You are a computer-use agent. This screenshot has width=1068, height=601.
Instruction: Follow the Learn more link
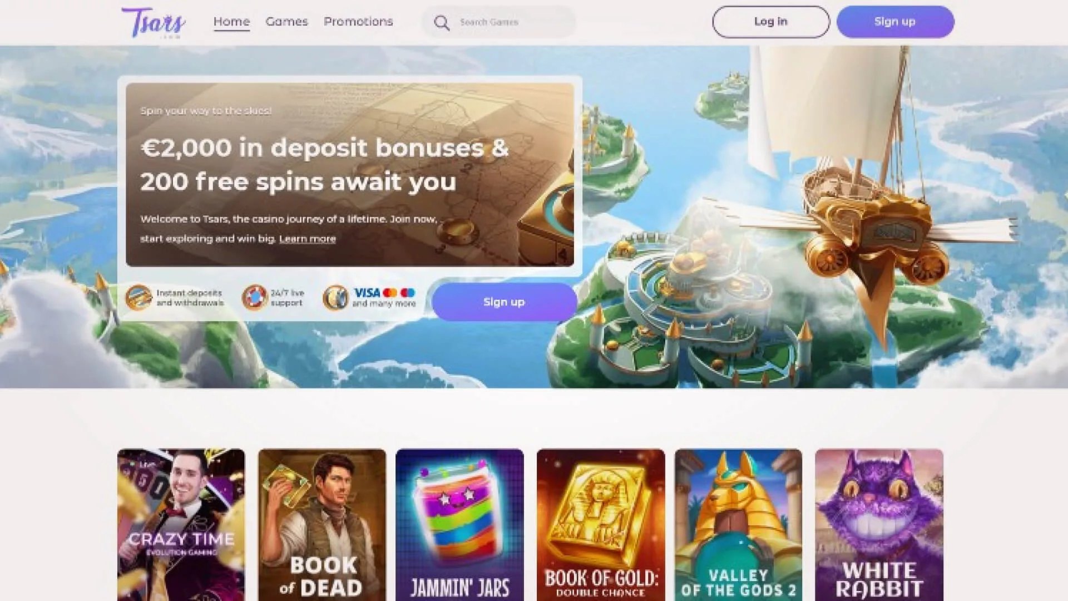308,239
